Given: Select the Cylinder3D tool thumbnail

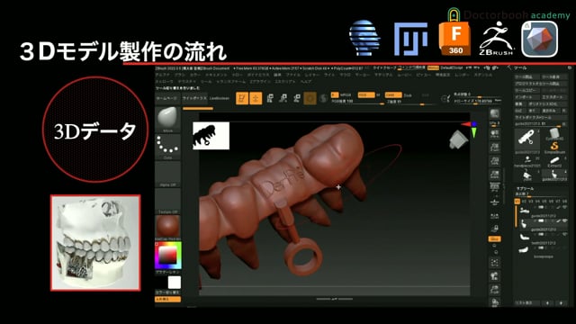Looking at the screenshot, I should pyautogui.click(x=554, y=134).
